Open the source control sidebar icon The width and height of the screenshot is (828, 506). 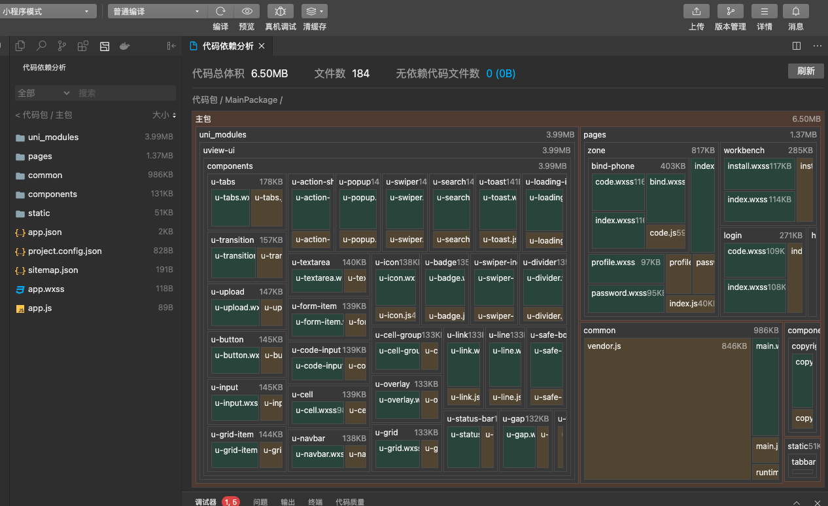click(x=62, y=46)
